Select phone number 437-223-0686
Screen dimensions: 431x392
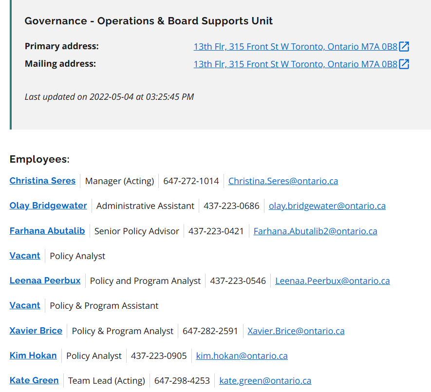pyautogui.click(x=231, y=206)
